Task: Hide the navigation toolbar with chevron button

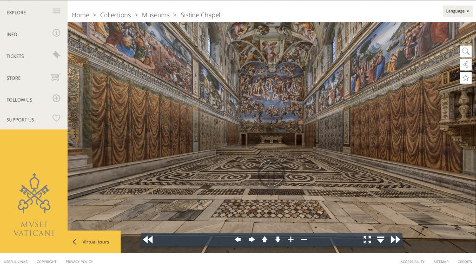Action: click(381, 240)
